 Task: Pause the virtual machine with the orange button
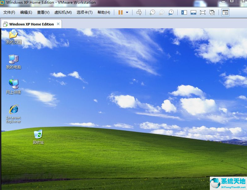click(x=120, y=12)
